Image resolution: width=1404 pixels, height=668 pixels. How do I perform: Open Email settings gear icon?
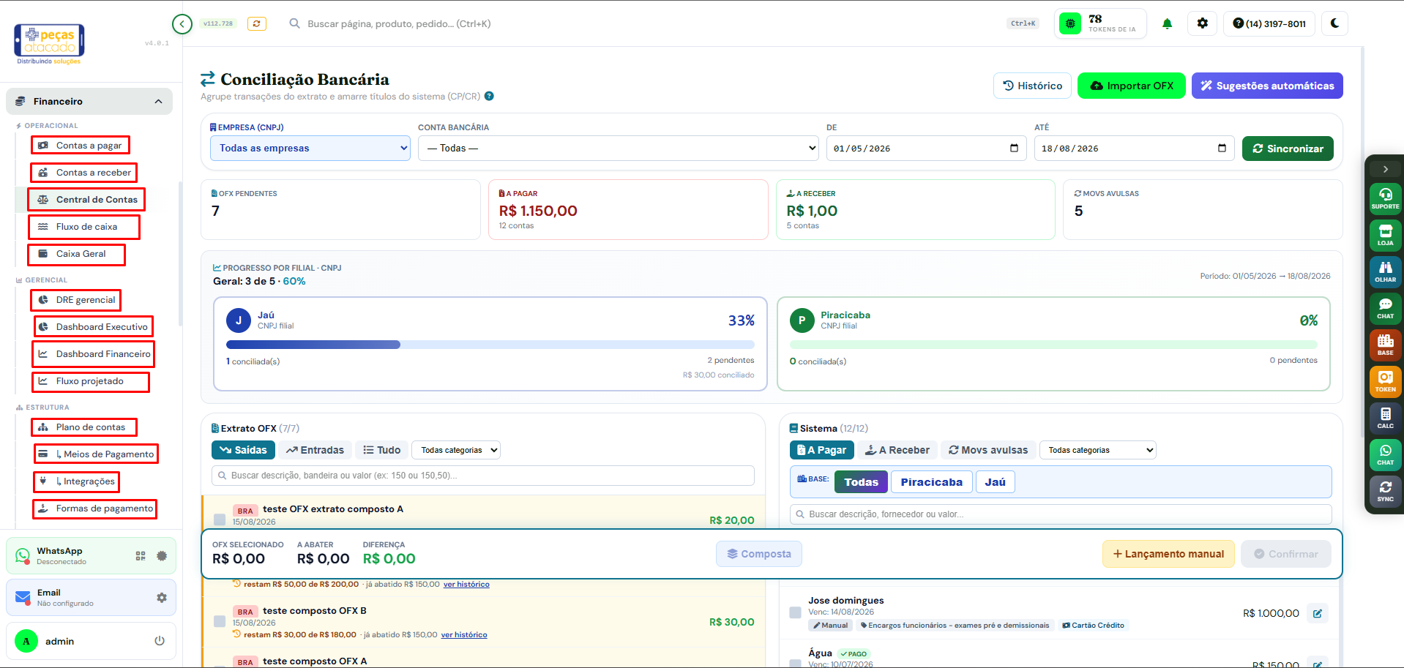coord(162,598)
